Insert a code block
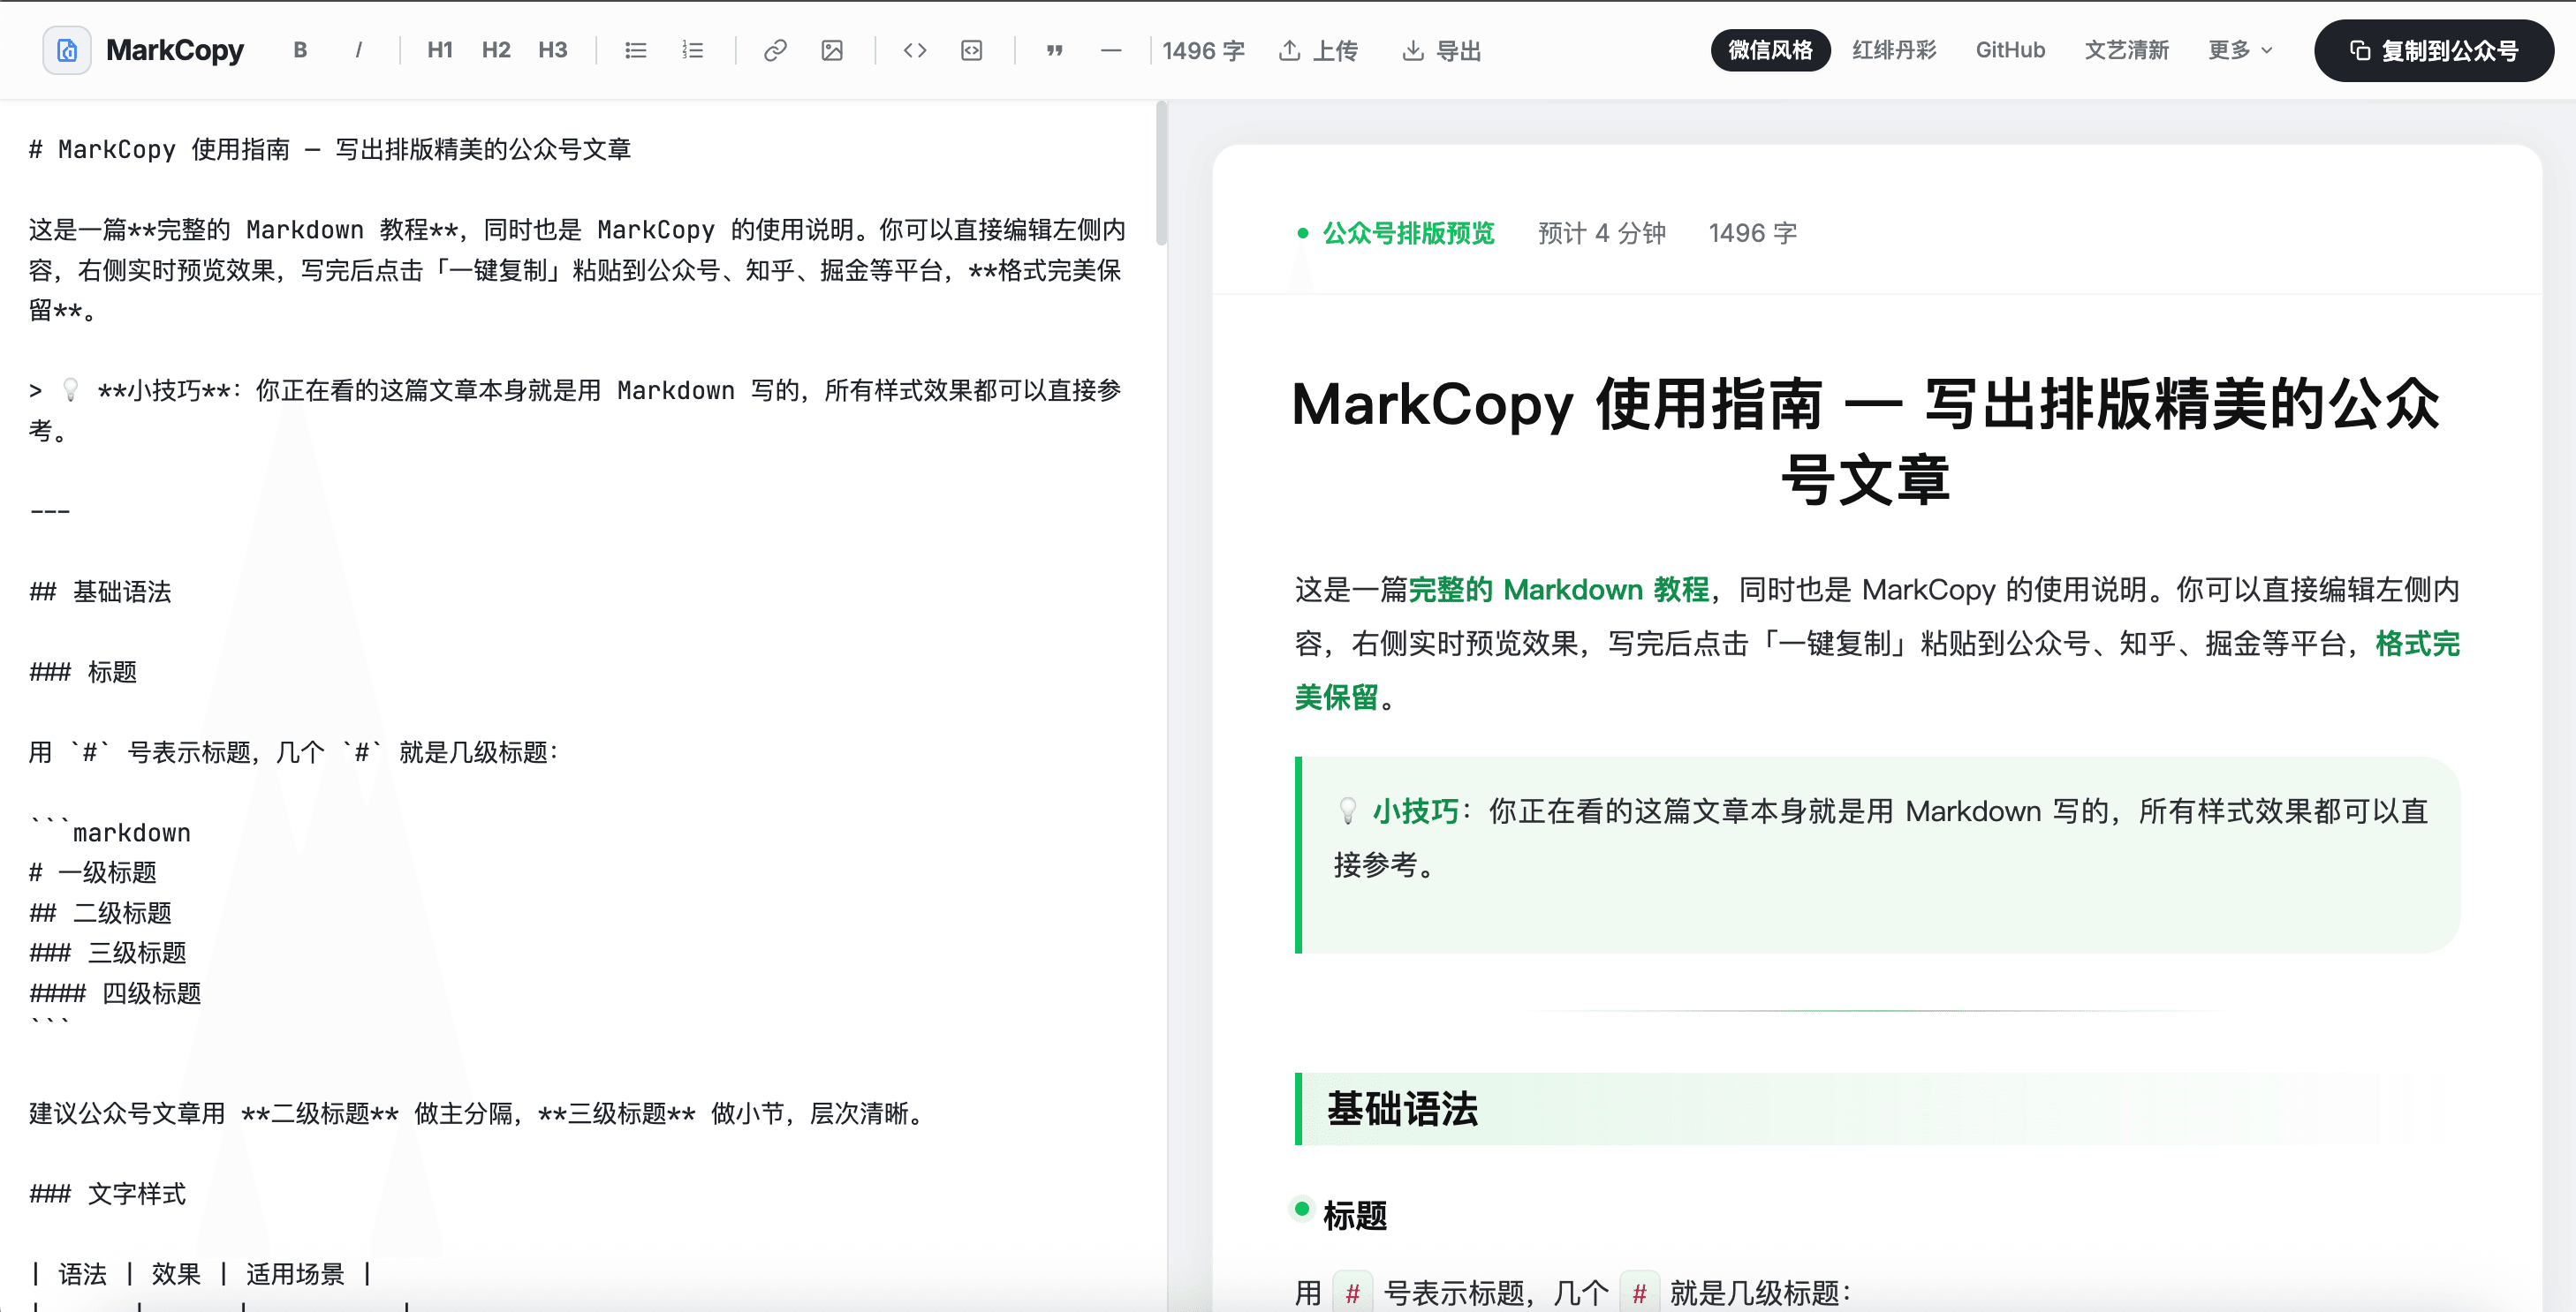This screenshot has height=1312, width=2576. click(x=971, y=50)
